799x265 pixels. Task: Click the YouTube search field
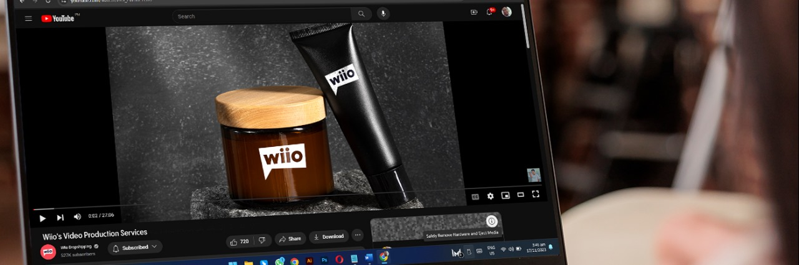(x=262, y=16)
